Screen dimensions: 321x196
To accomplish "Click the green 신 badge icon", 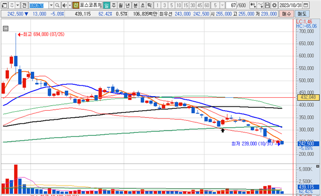I will coord(76,5).
